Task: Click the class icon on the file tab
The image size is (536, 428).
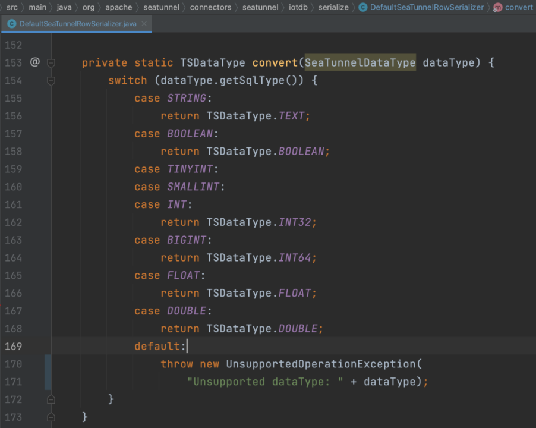Action: pos(12,24)
